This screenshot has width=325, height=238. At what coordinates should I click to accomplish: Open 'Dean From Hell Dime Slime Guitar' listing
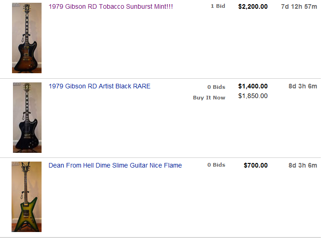point(115,165)
